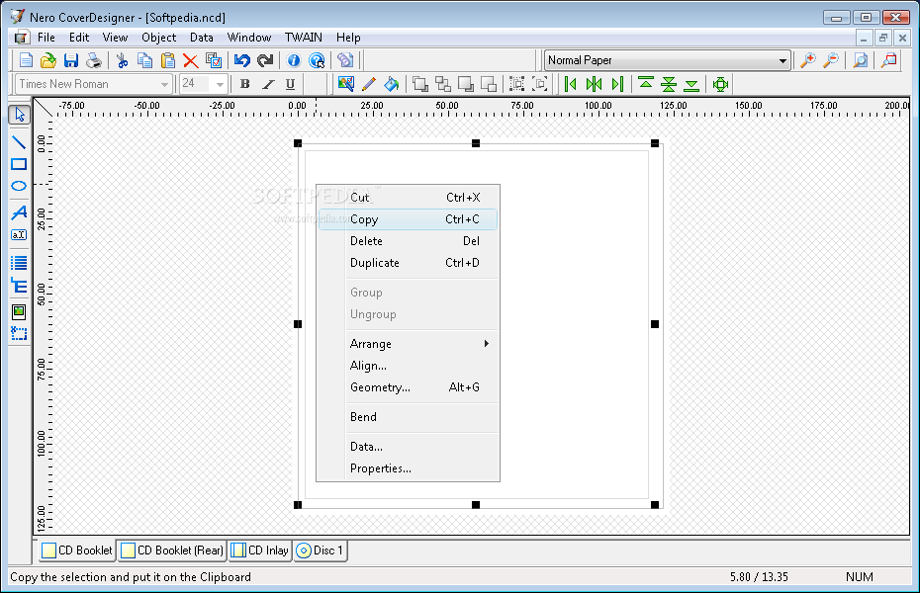Click the Save floppy disk icon
The image size is (920, 593).
tap(71, 60)
